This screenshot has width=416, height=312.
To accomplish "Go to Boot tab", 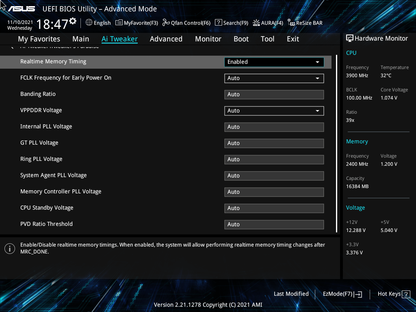I will [x=241, y=39].
